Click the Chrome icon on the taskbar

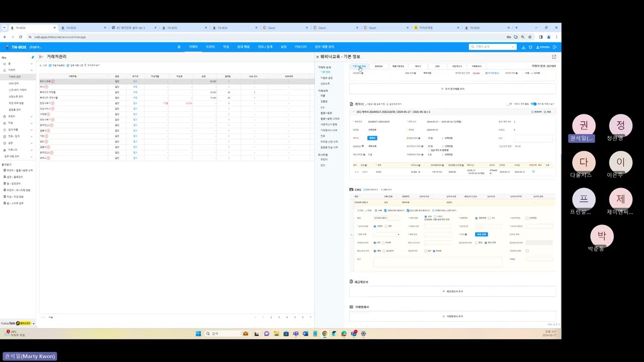325,333
